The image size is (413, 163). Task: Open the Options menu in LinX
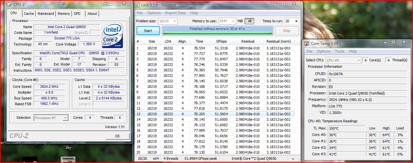pos(154,13)
